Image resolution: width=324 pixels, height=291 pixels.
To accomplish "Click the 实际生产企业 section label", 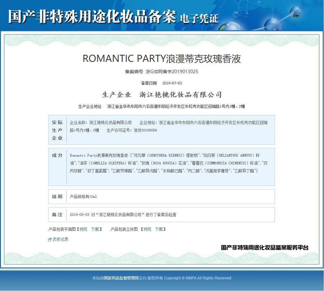I will (x=57, y=130).
